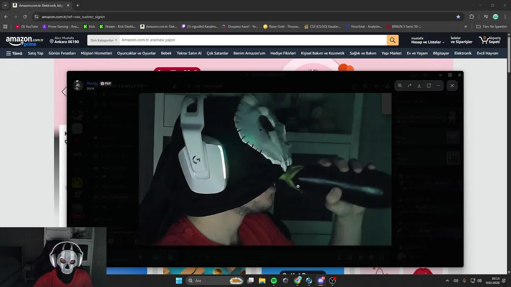Open Stream - Kick Dashboard bookmark
Viewport: 511px width, 287px height.
pos(117,27)
